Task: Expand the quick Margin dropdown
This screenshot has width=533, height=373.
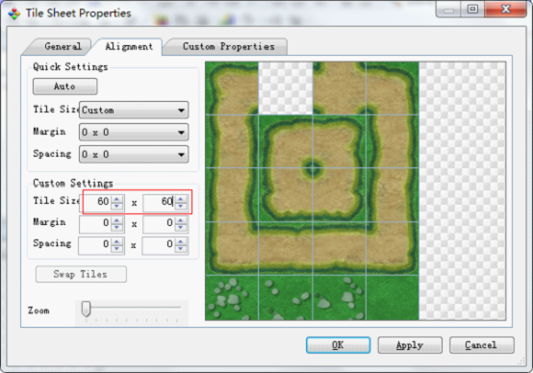Action: [x=134, y=132]
